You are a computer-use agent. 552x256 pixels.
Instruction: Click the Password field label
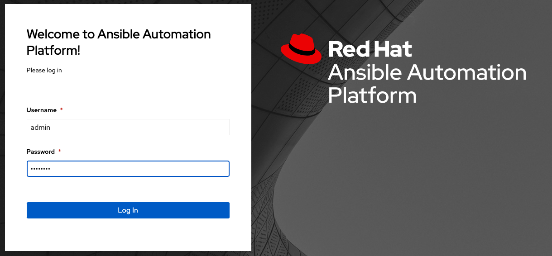41,152
